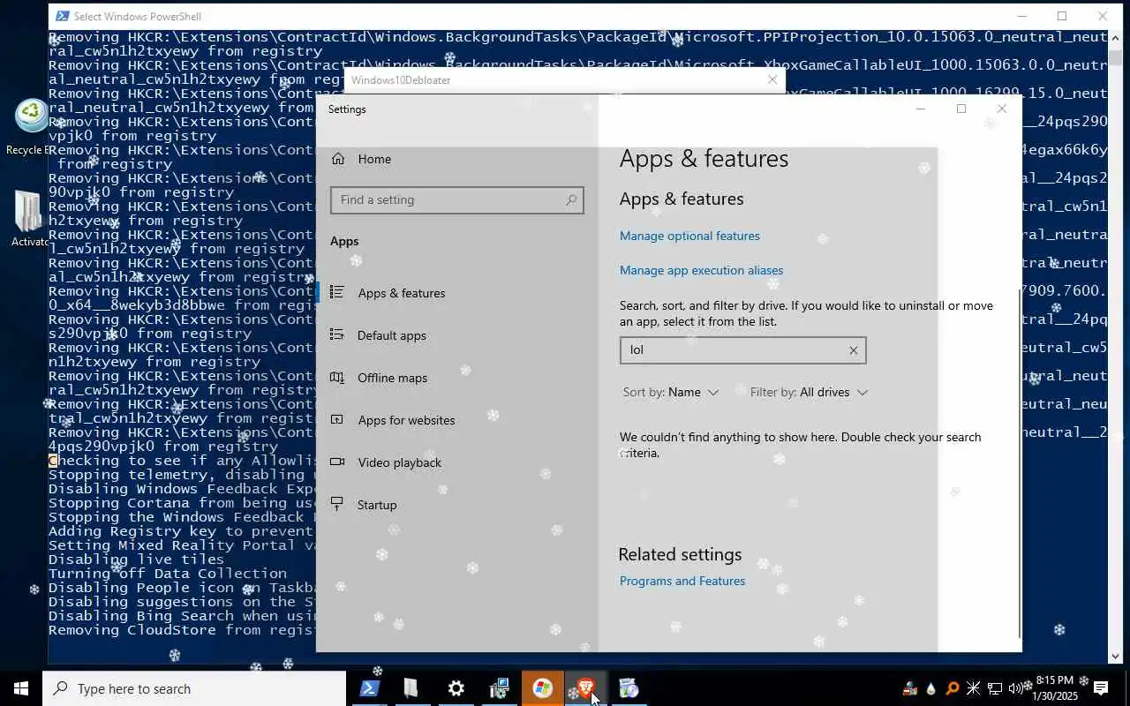The width and height of the screenshot is (1130, 706).
Task: Click the Apps for websites icon
Action: tap(337, 419)
